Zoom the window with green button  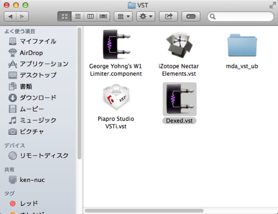25,5
